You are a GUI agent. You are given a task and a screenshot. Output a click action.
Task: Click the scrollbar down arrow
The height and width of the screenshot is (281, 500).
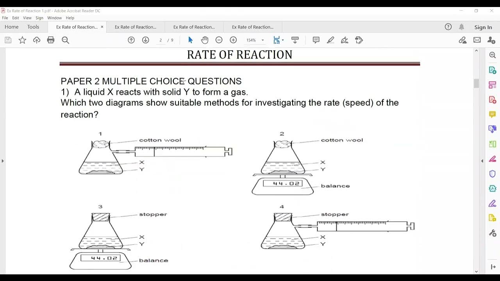click(x=476, y=271)
